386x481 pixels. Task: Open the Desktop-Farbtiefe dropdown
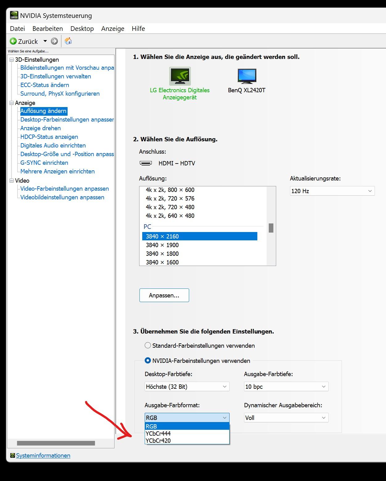pyautogui.click(x=187, y=387)
